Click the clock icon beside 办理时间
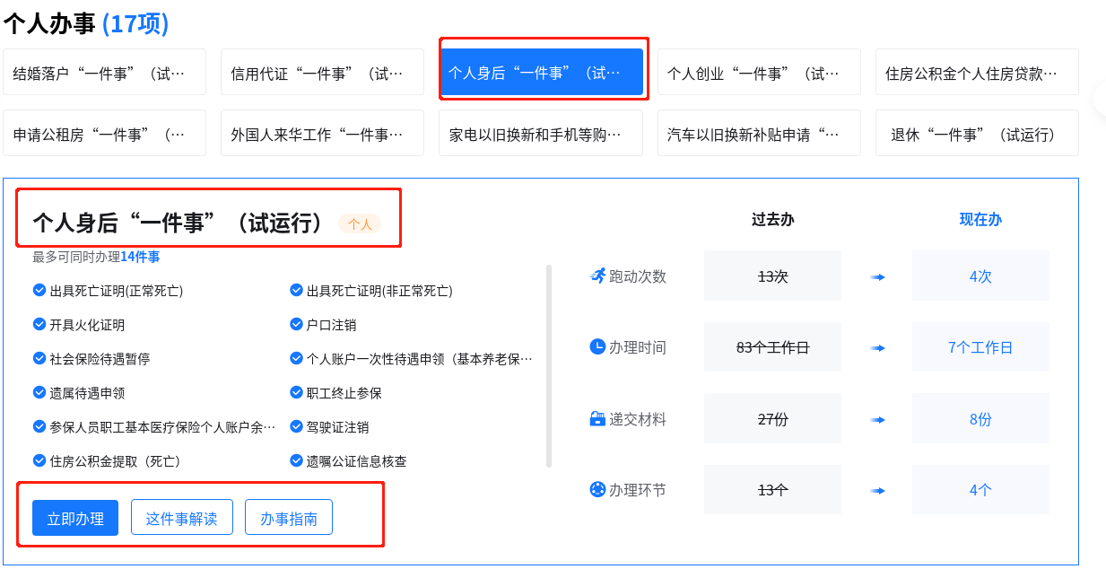The image size is (1106, 569). (x=597, y=346)
